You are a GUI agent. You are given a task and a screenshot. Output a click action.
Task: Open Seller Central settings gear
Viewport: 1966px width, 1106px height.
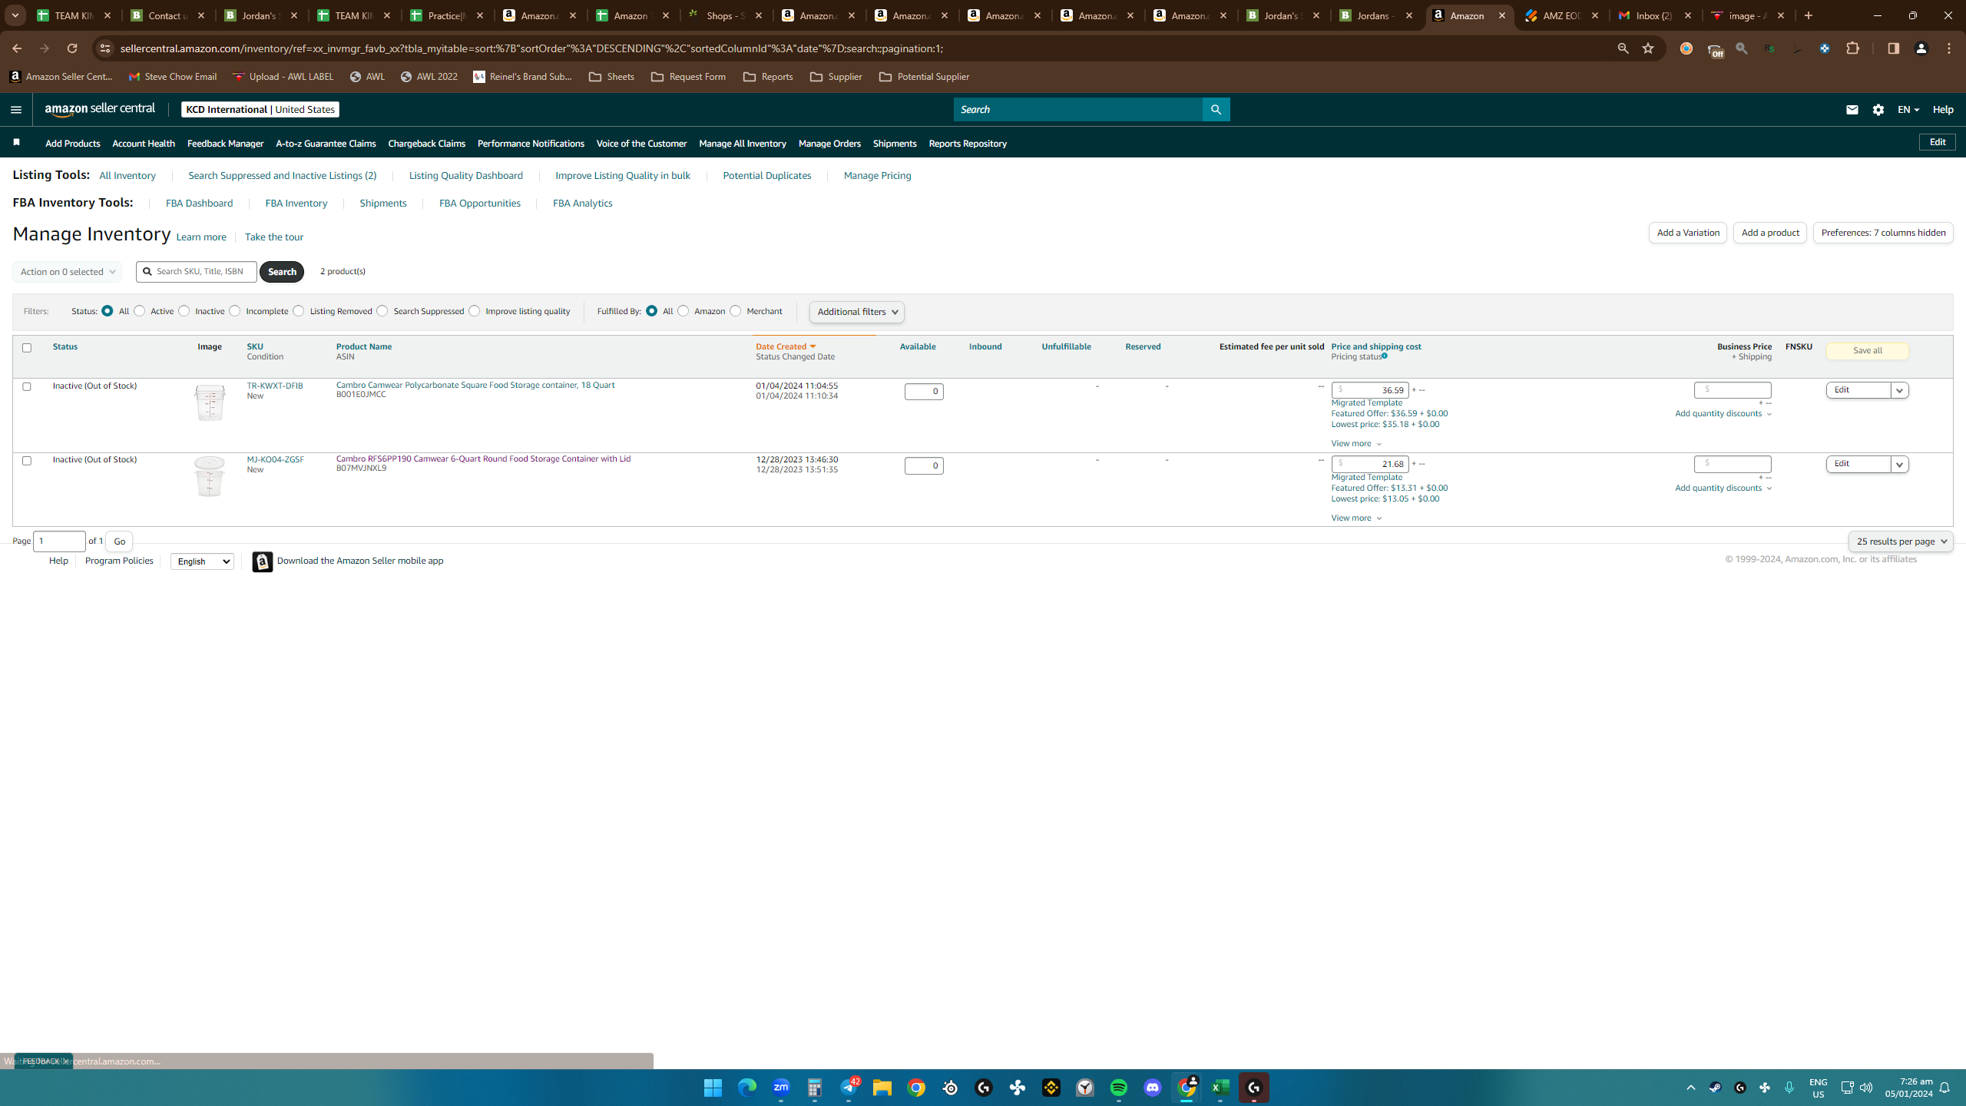tap(1878, 110)
